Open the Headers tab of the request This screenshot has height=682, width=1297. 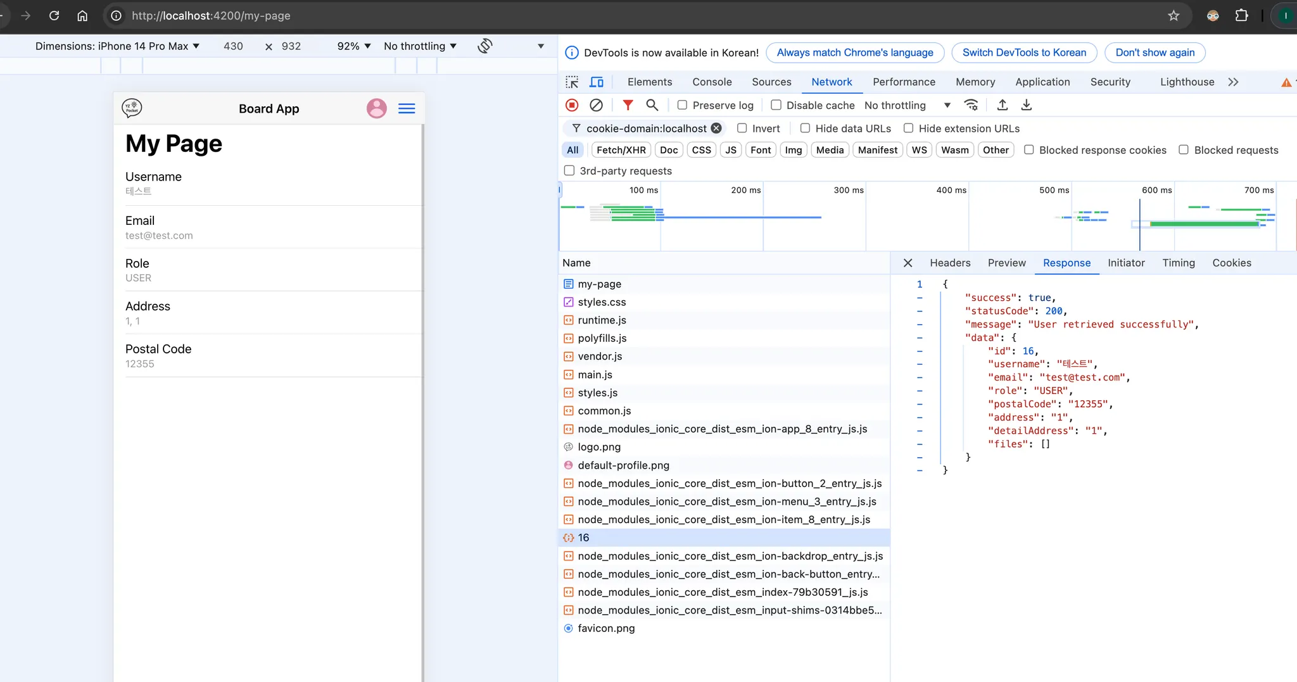tap(950, 263)
